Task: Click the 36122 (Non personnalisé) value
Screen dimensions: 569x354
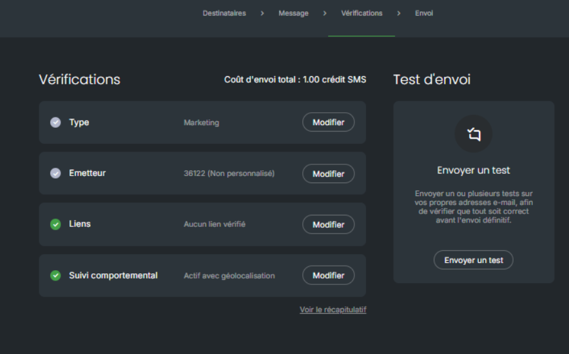Action: [229, 173]
